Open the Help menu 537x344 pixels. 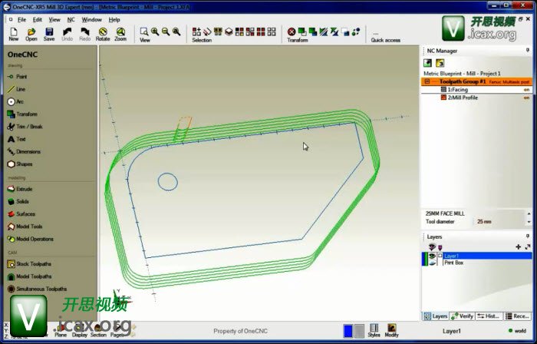pyautogui.click(x=114, y=19)
